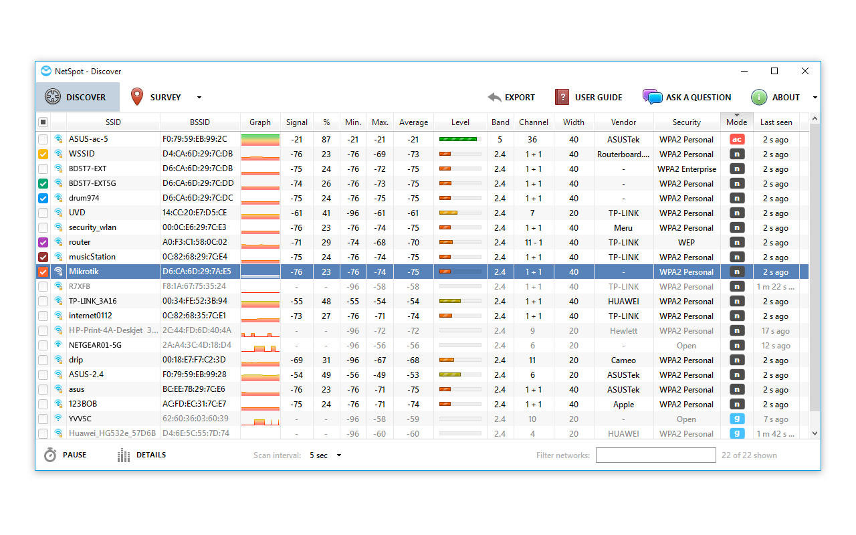Screen dimensions: 856x535
Task: Show network Details
Action: click(142, 455)
